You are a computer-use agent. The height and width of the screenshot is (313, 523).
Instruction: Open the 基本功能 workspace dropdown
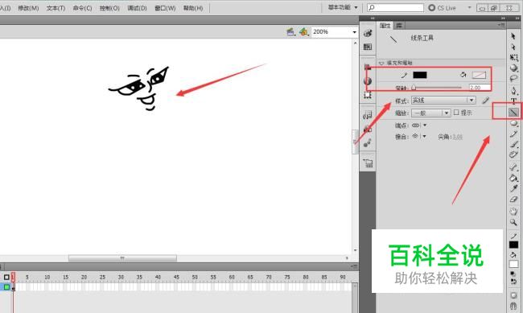tap(343, 7)
